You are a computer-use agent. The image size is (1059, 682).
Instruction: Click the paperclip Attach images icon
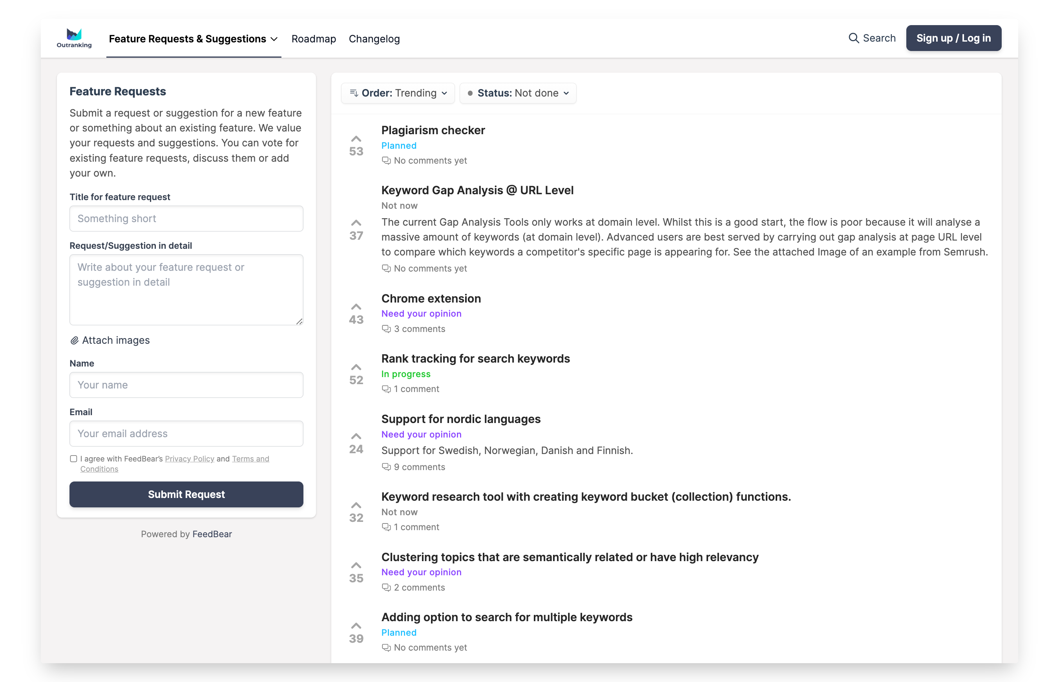(x=75, y=340)
